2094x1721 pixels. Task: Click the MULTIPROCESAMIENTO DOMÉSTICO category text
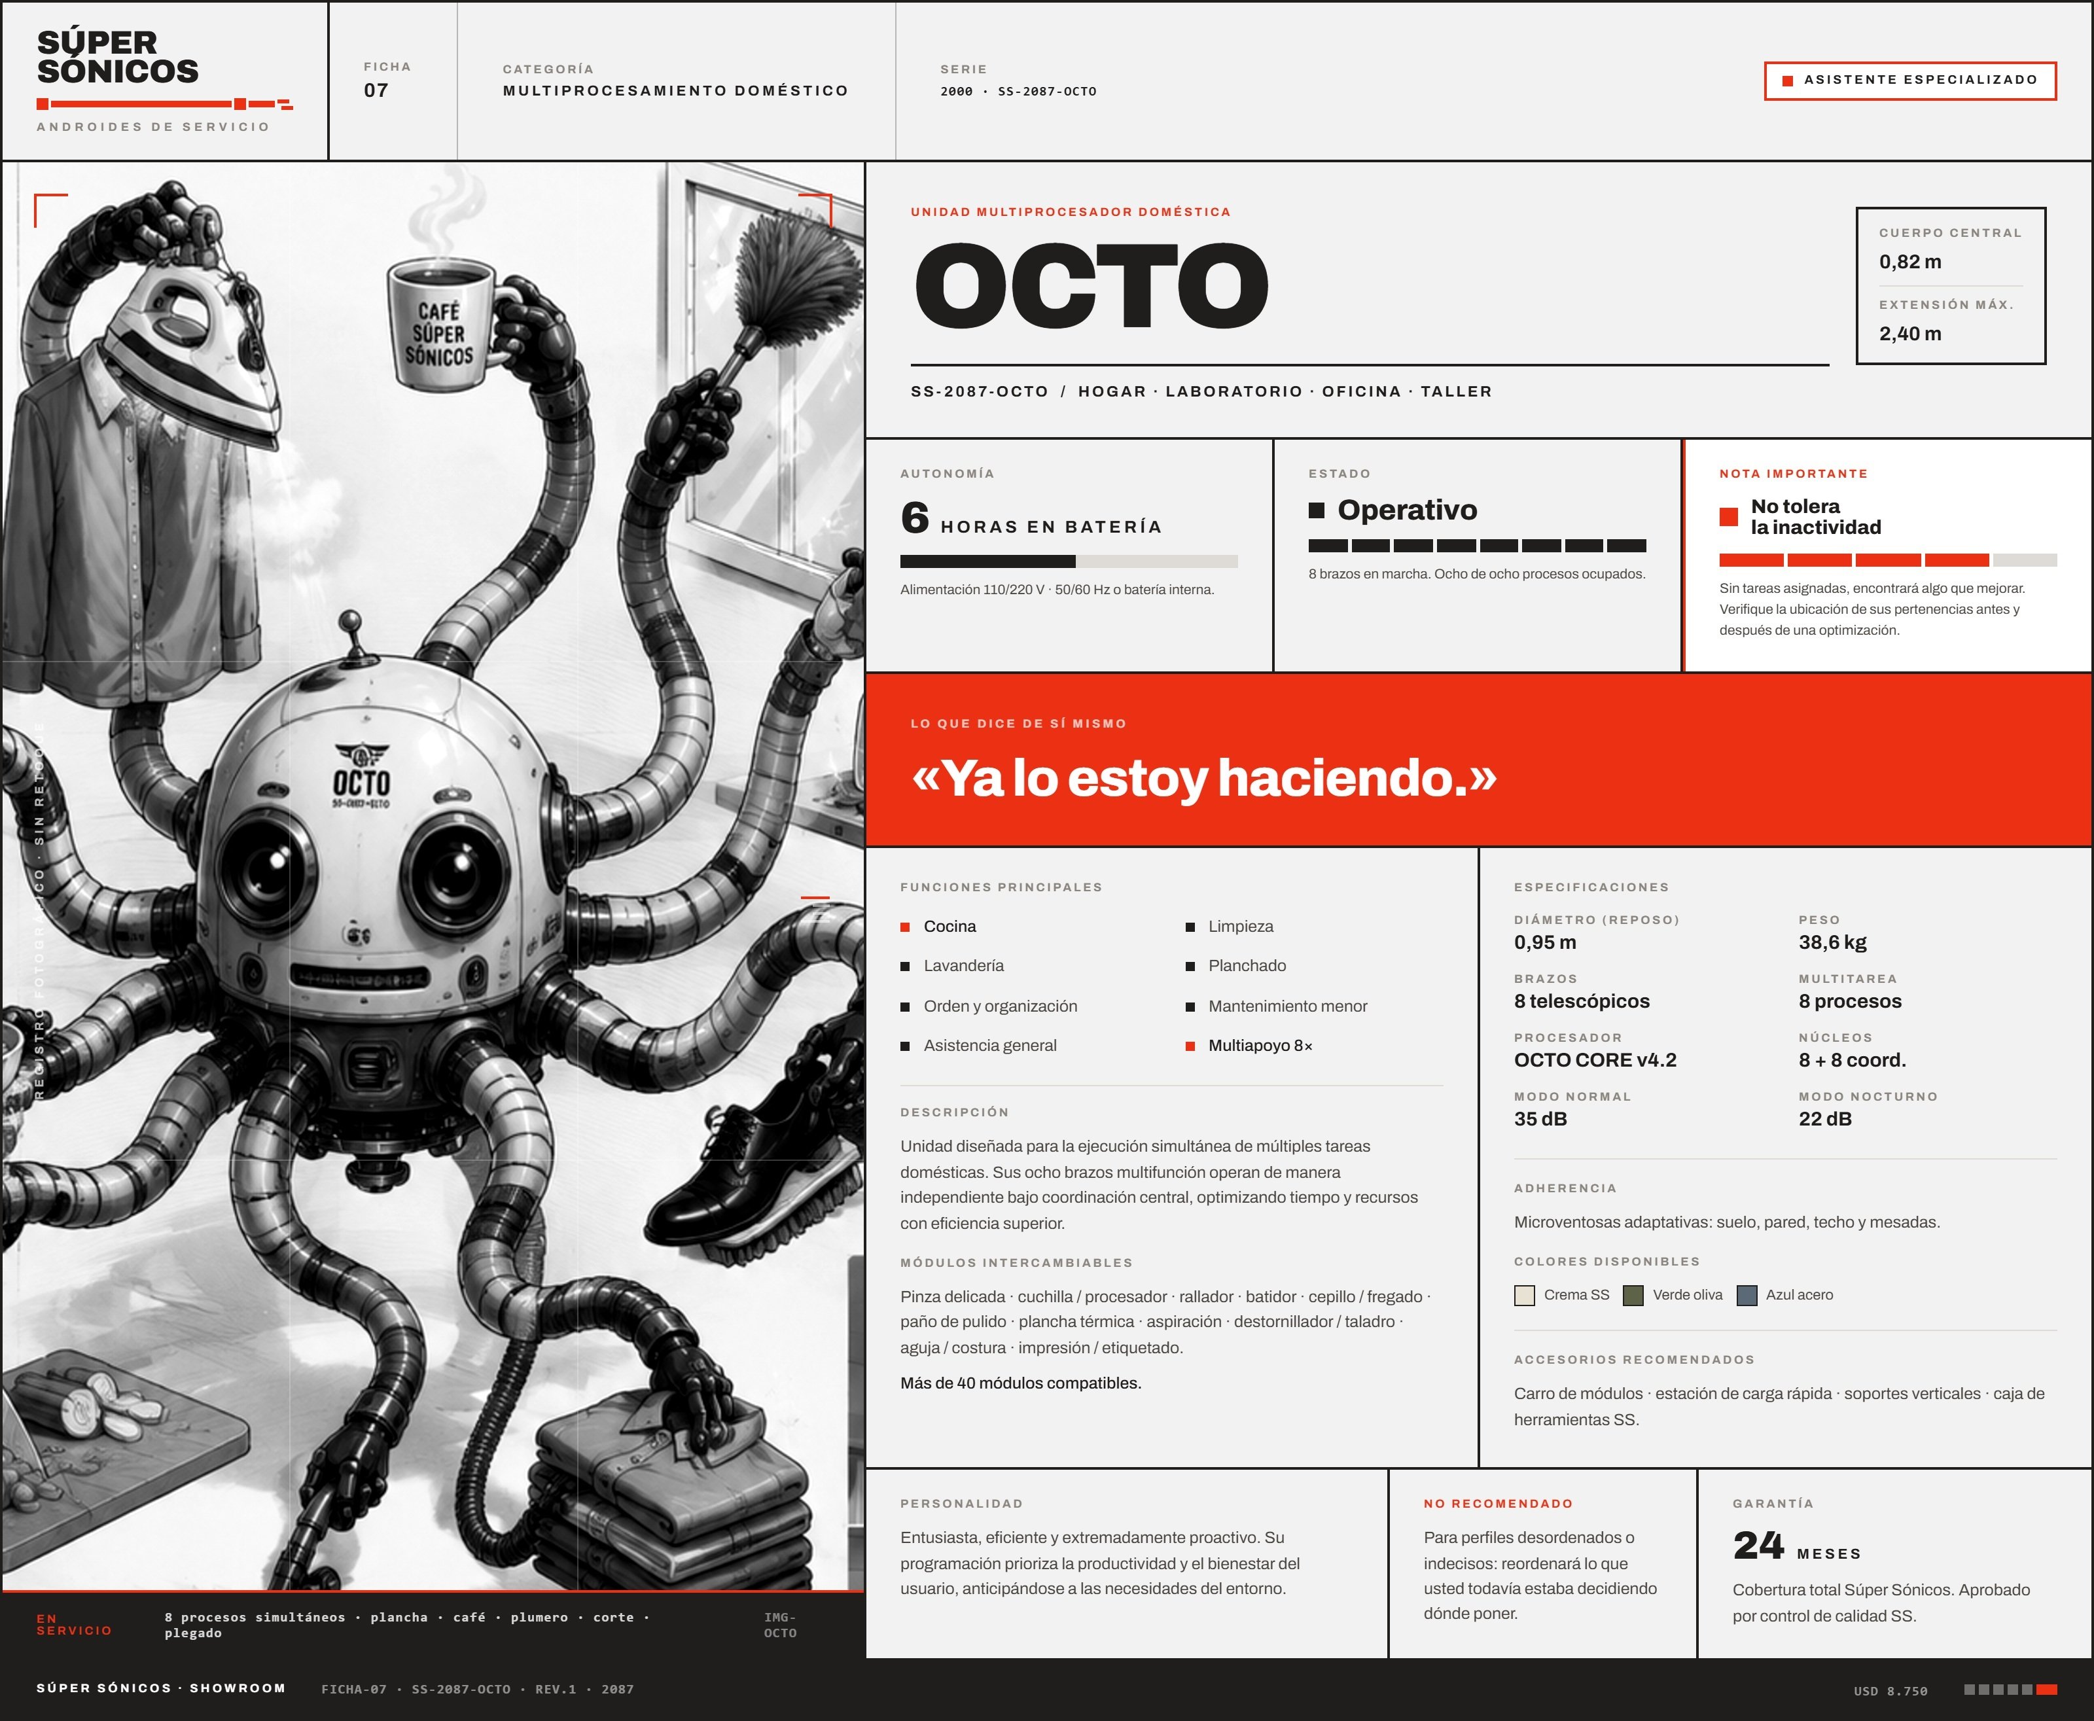(675, 90)
